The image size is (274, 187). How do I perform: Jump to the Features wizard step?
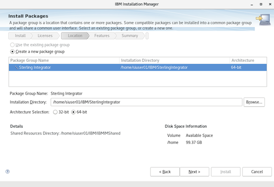pyautogui.click(x=102, y=36)
